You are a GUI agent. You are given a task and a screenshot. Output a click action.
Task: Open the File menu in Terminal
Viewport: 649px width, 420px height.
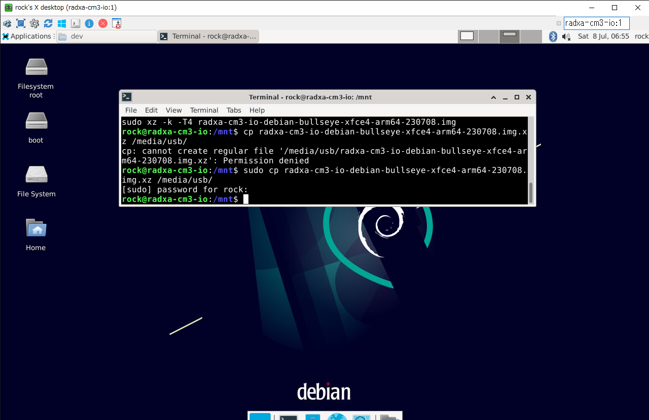tap(131, 110)
